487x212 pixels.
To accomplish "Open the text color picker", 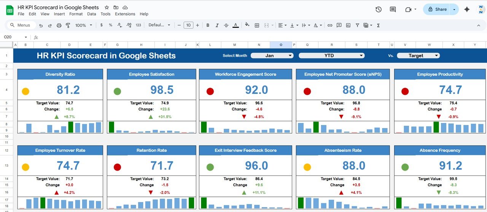I will click(236, 25).
